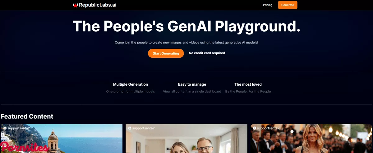Open the blonde woman at event thumbnail
Screen dimensions: 373x153
(x=311, y=139)
